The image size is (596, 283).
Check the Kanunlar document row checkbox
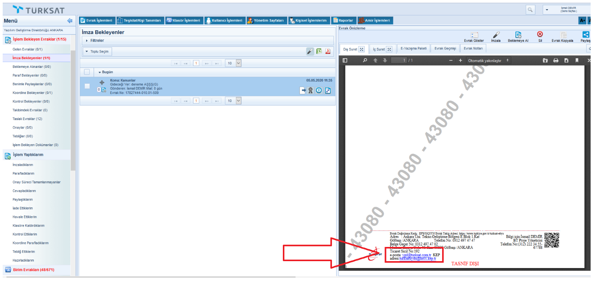[87, 86]
